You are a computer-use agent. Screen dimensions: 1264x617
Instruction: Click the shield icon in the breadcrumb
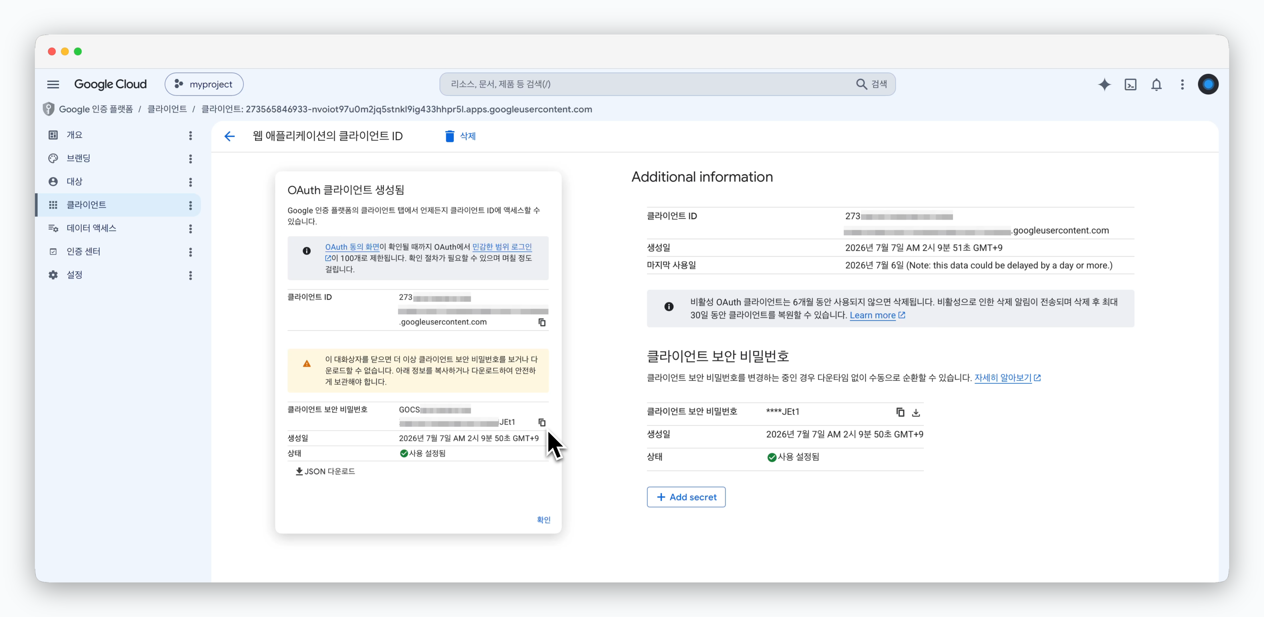point(48,109)
